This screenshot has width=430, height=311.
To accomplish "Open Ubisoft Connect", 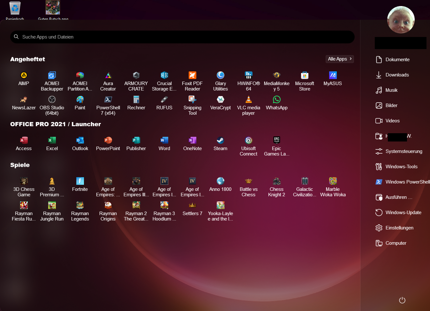I will pyautogui.click(x=248, y=146).
